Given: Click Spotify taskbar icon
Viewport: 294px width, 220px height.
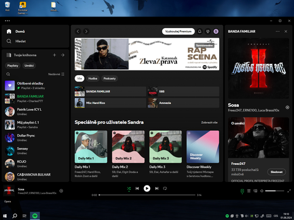Looking at the screenshot, I should [35, 216].
